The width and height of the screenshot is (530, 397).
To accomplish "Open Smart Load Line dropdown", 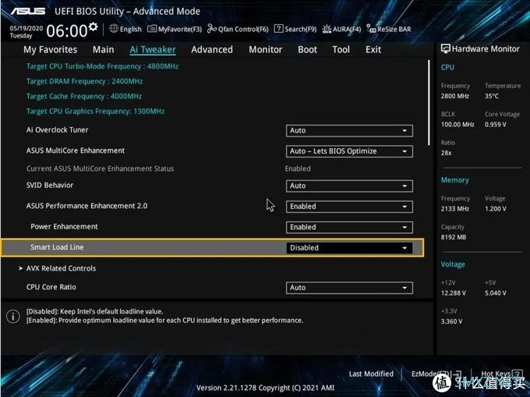I will pyautogui.click(x=349, y=248).
